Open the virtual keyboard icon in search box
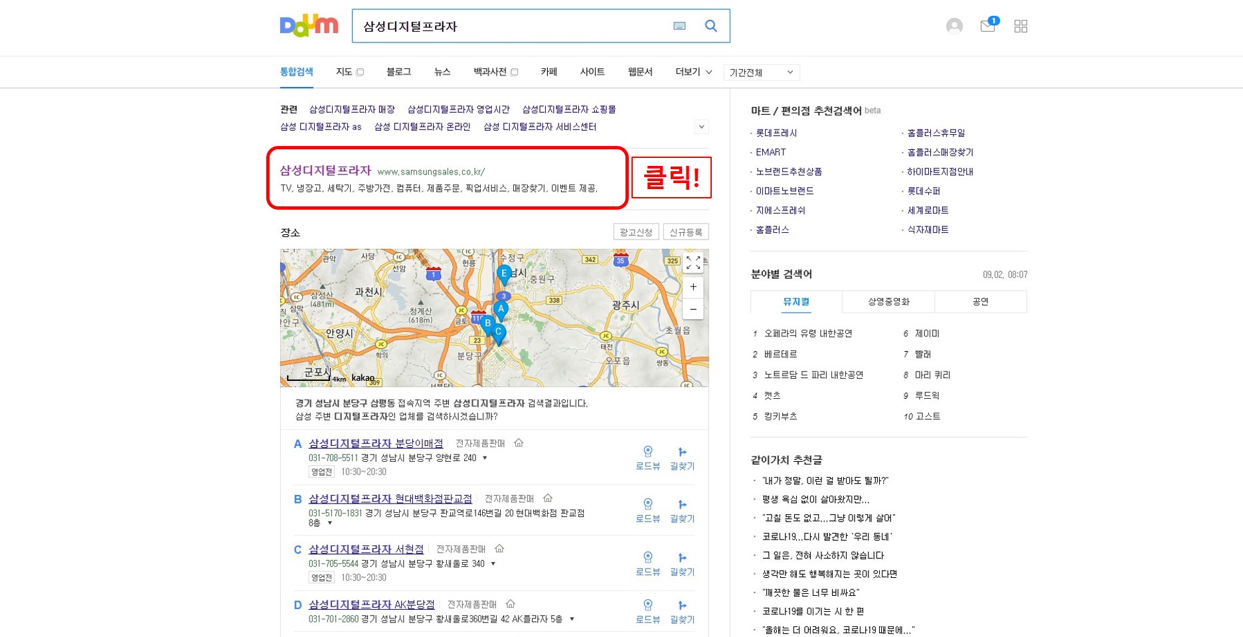Screen dimensions: 1243x637 tap(679, 26)
